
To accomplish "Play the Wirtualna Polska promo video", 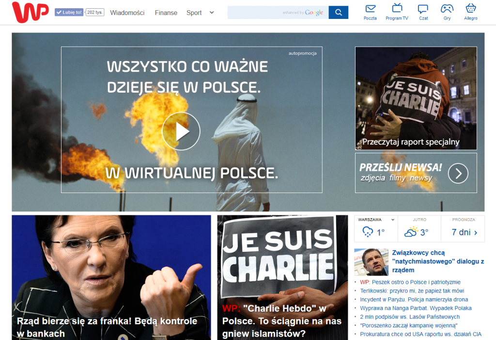I will tap(181, 131).
